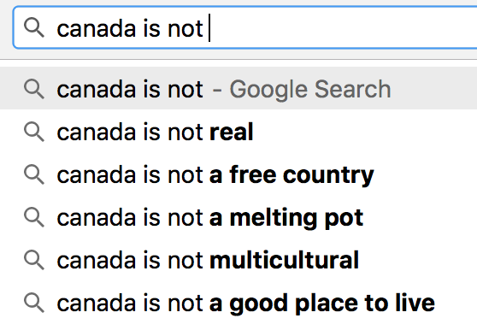Click the 'Google Search' label in the first row
477x330 pixels.
click(310, 90)
